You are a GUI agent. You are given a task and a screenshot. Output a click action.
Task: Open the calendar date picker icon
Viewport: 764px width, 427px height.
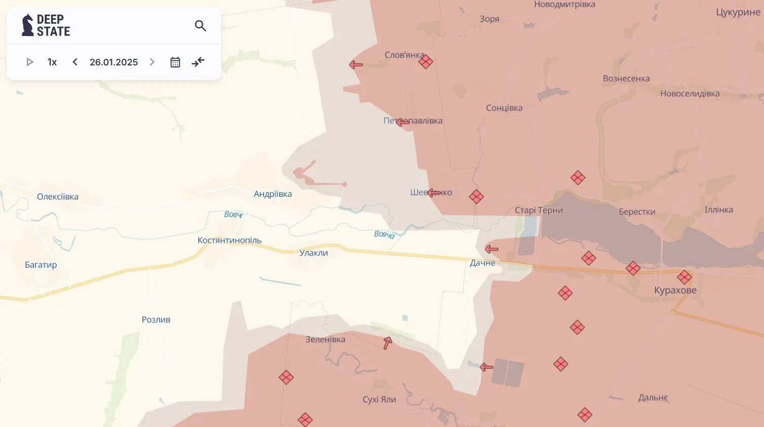point(175,62)
